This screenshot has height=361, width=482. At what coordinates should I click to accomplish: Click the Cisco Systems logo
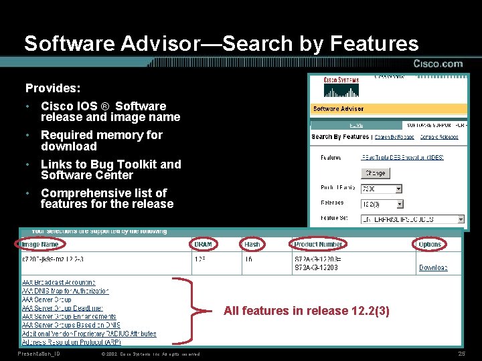[341, 87]
